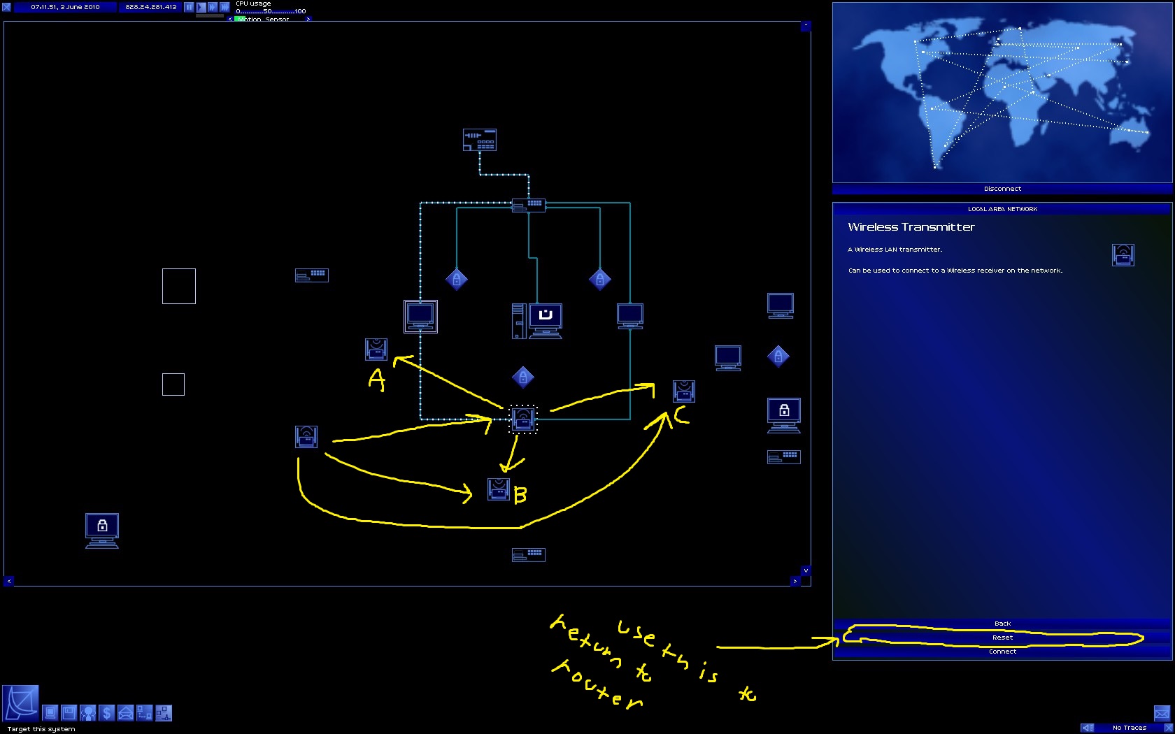
Task: Open the new mail envelope above No Traces
Action: pyautogui.click(x=1162, y=713)
